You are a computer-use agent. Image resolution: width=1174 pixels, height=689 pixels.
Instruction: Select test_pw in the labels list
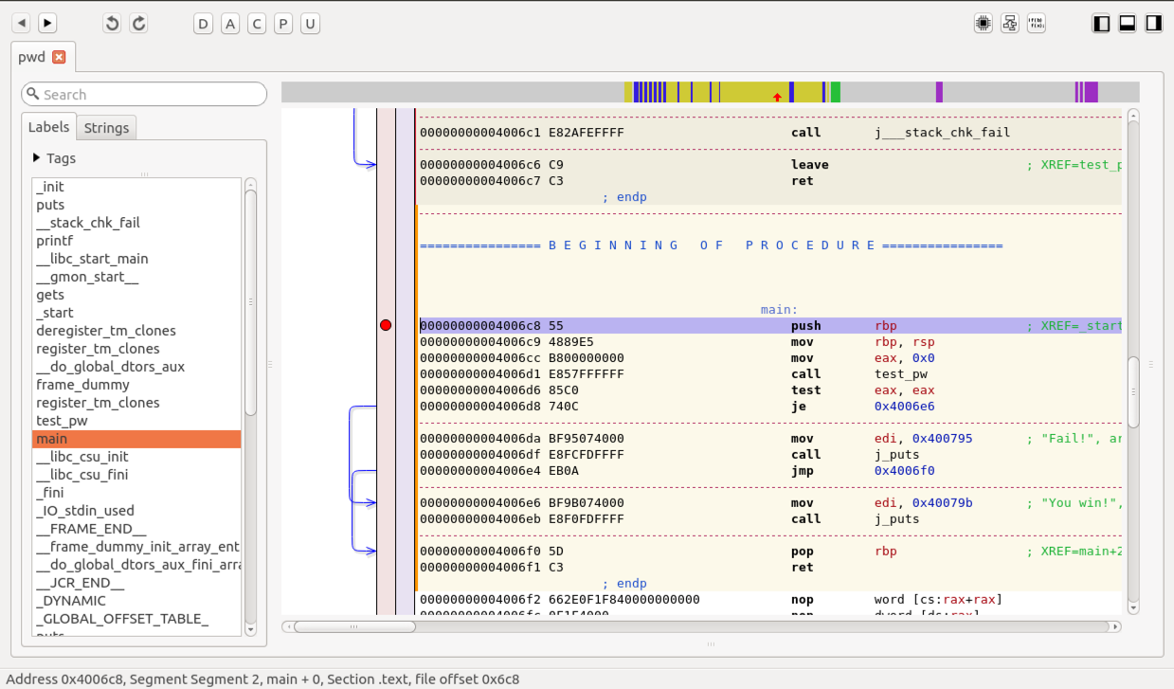point(62,421)
